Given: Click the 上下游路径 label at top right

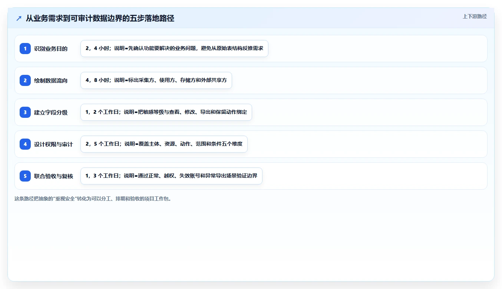Looking at the screenshot, I should point(475,16).
